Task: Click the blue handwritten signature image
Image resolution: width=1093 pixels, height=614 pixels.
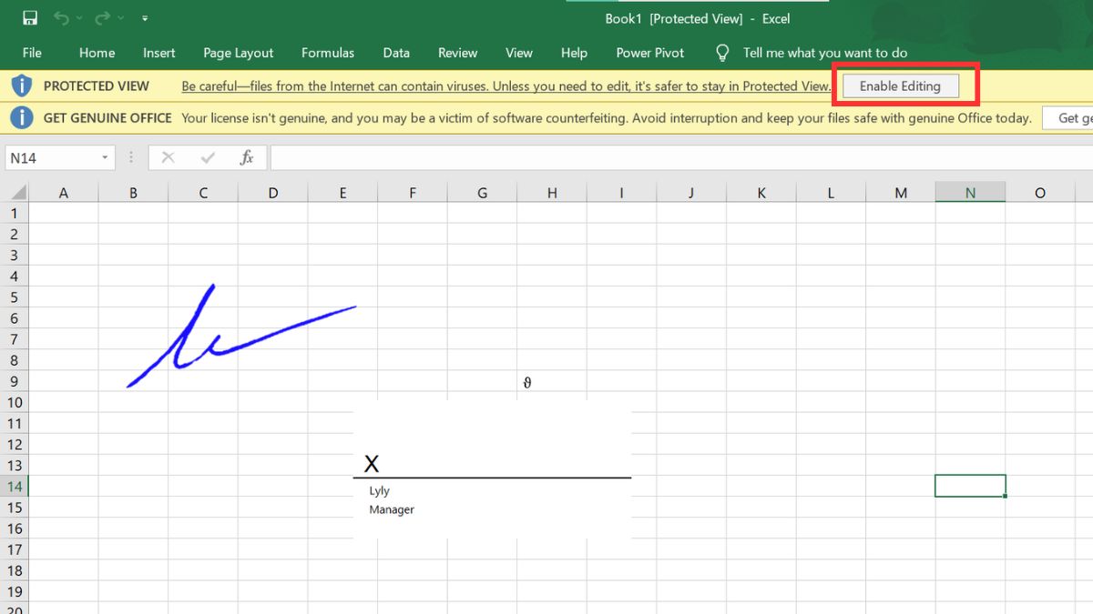Action: pos(241,336)
